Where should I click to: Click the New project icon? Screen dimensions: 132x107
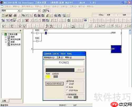click(3, 15)
